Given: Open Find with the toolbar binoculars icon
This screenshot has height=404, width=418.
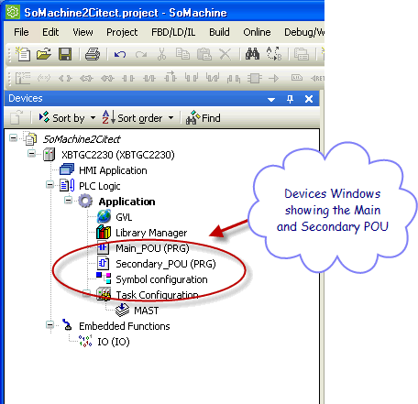Looking at the screenshot, I should click(x=253, y=54).
